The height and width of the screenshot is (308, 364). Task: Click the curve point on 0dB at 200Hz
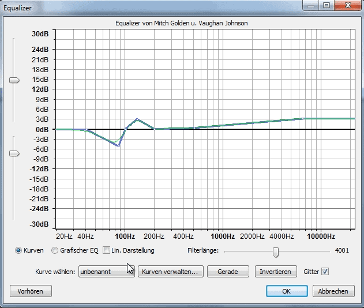coord(155,129)
